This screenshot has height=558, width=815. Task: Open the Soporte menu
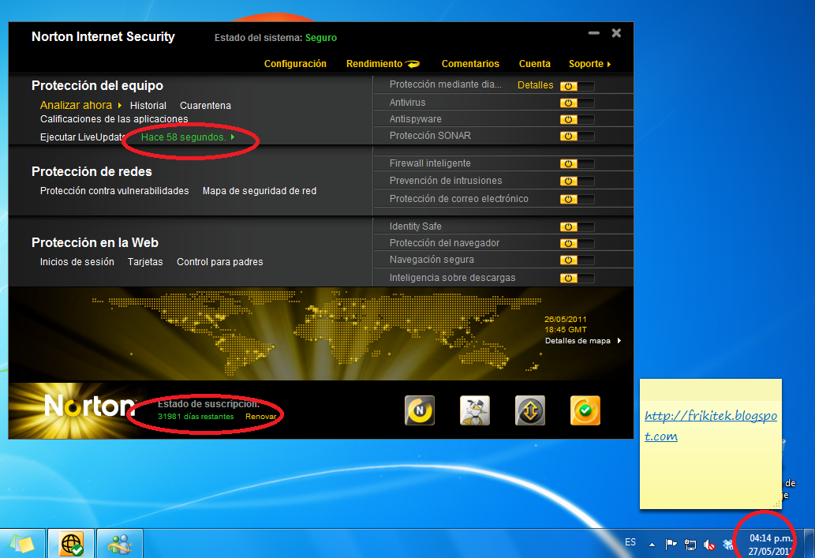585,64
